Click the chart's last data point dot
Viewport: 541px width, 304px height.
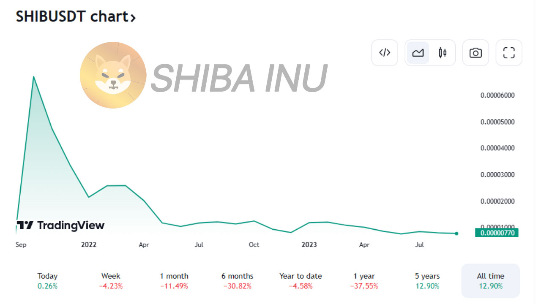point(456,233)
